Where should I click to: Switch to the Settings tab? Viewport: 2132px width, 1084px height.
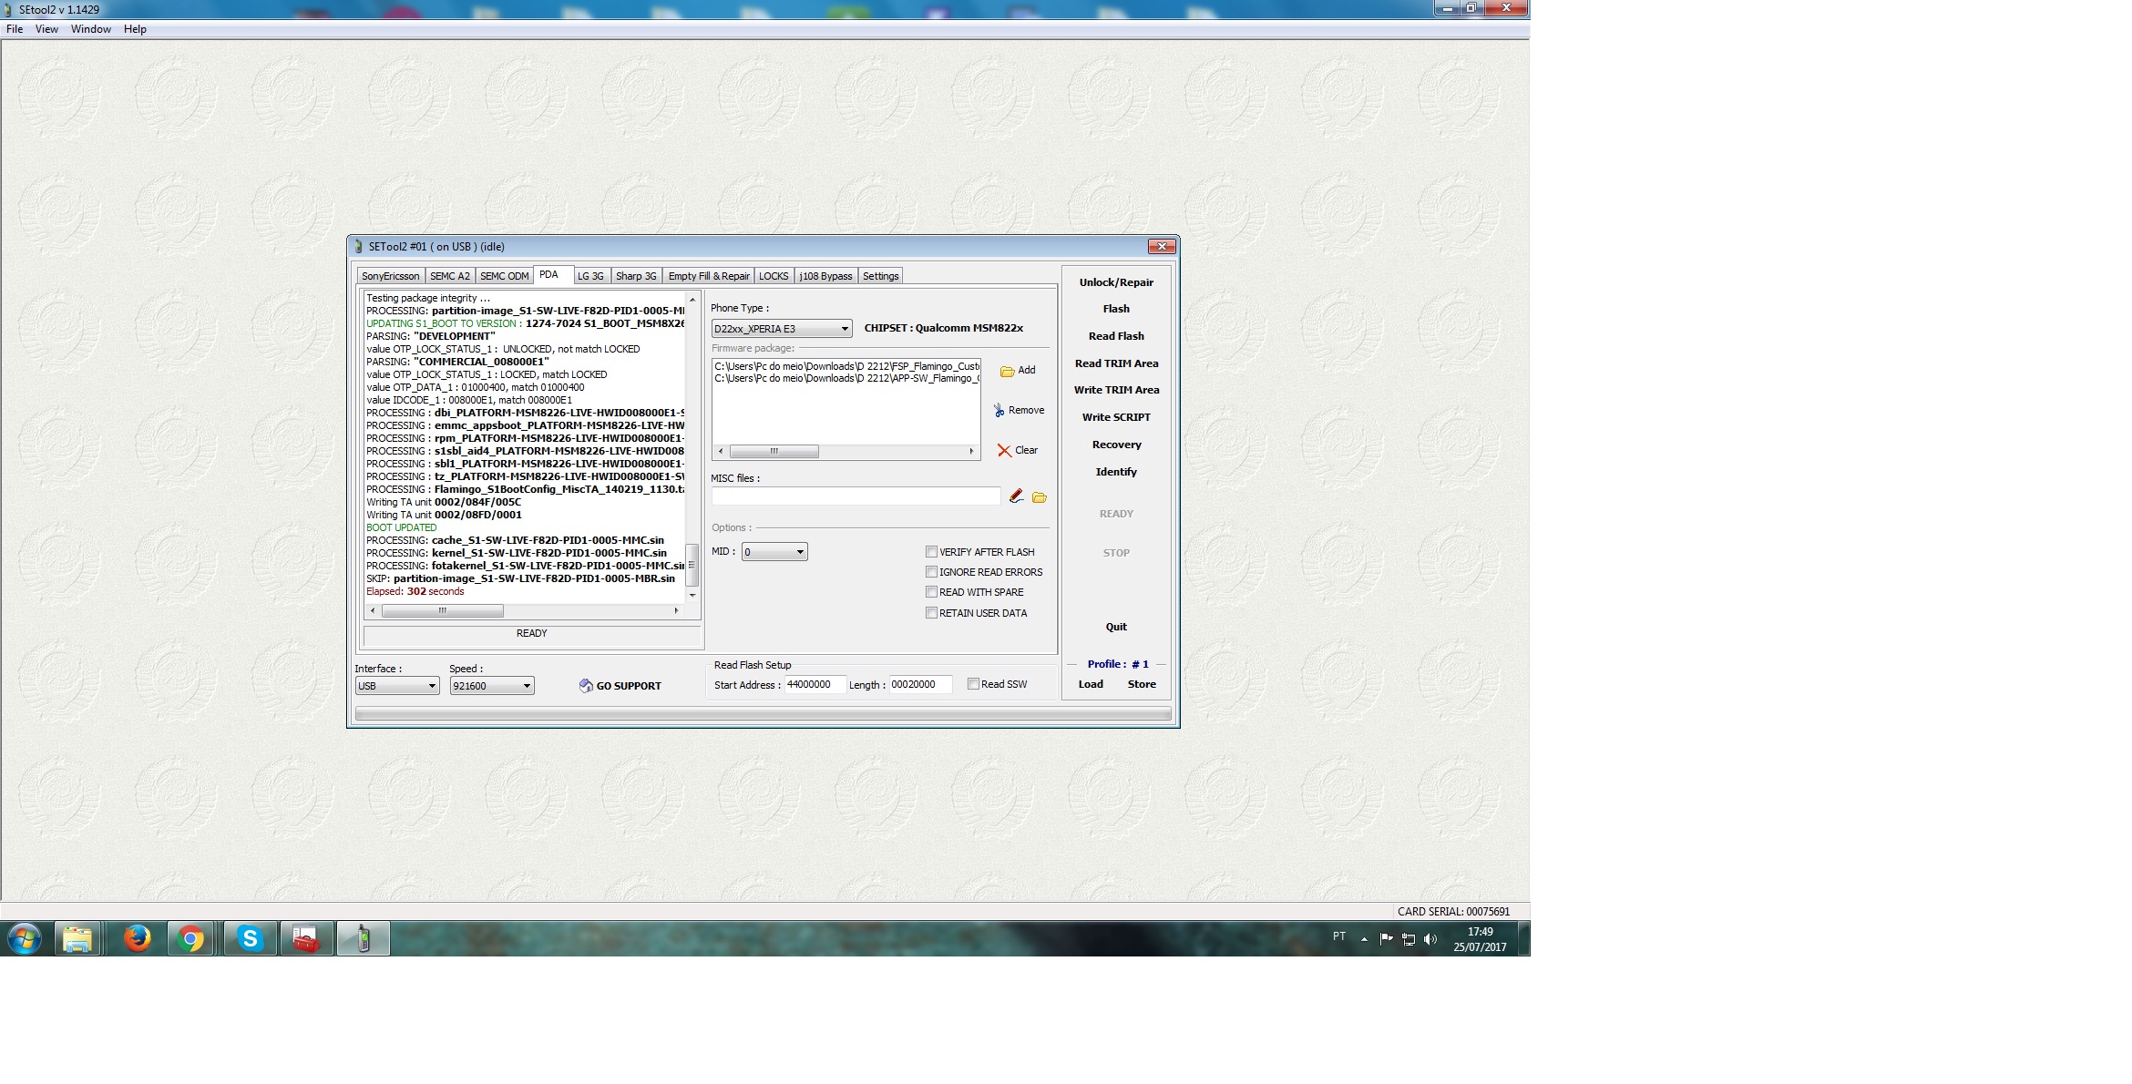(x=881, y=276)
